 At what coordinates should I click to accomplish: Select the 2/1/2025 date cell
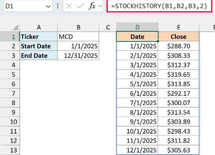[x=137, y=55]
